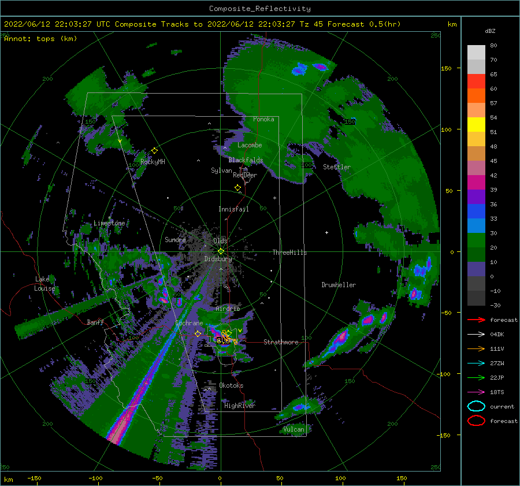Image resolution: width=520 pixels, height=486 pixels.
Task: Click the Lacombe city label
Action: pyautogui.click(x=250, y=145)
